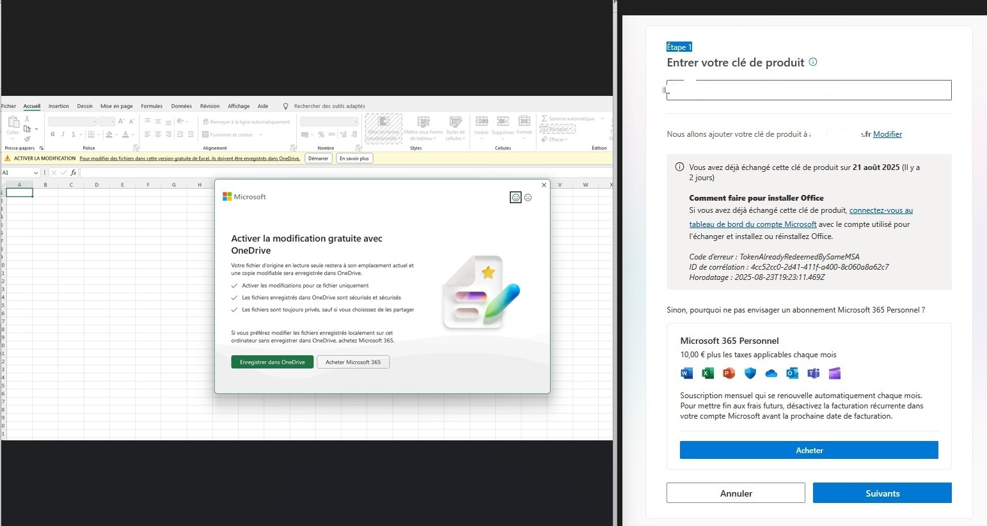The image size is (987, 526).
Task: Click the fill color bucket icon
Action: 109,134
